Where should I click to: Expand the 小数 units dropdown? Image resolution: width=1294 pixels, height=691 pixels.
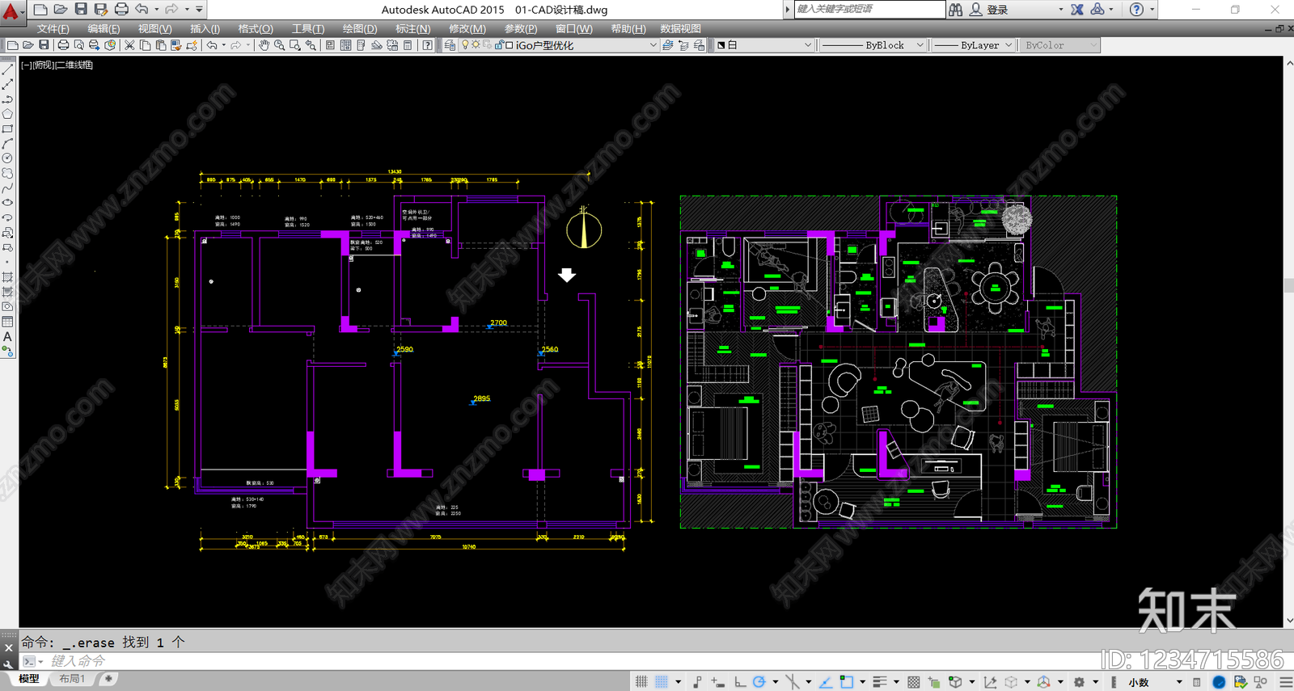point(1179,682)
